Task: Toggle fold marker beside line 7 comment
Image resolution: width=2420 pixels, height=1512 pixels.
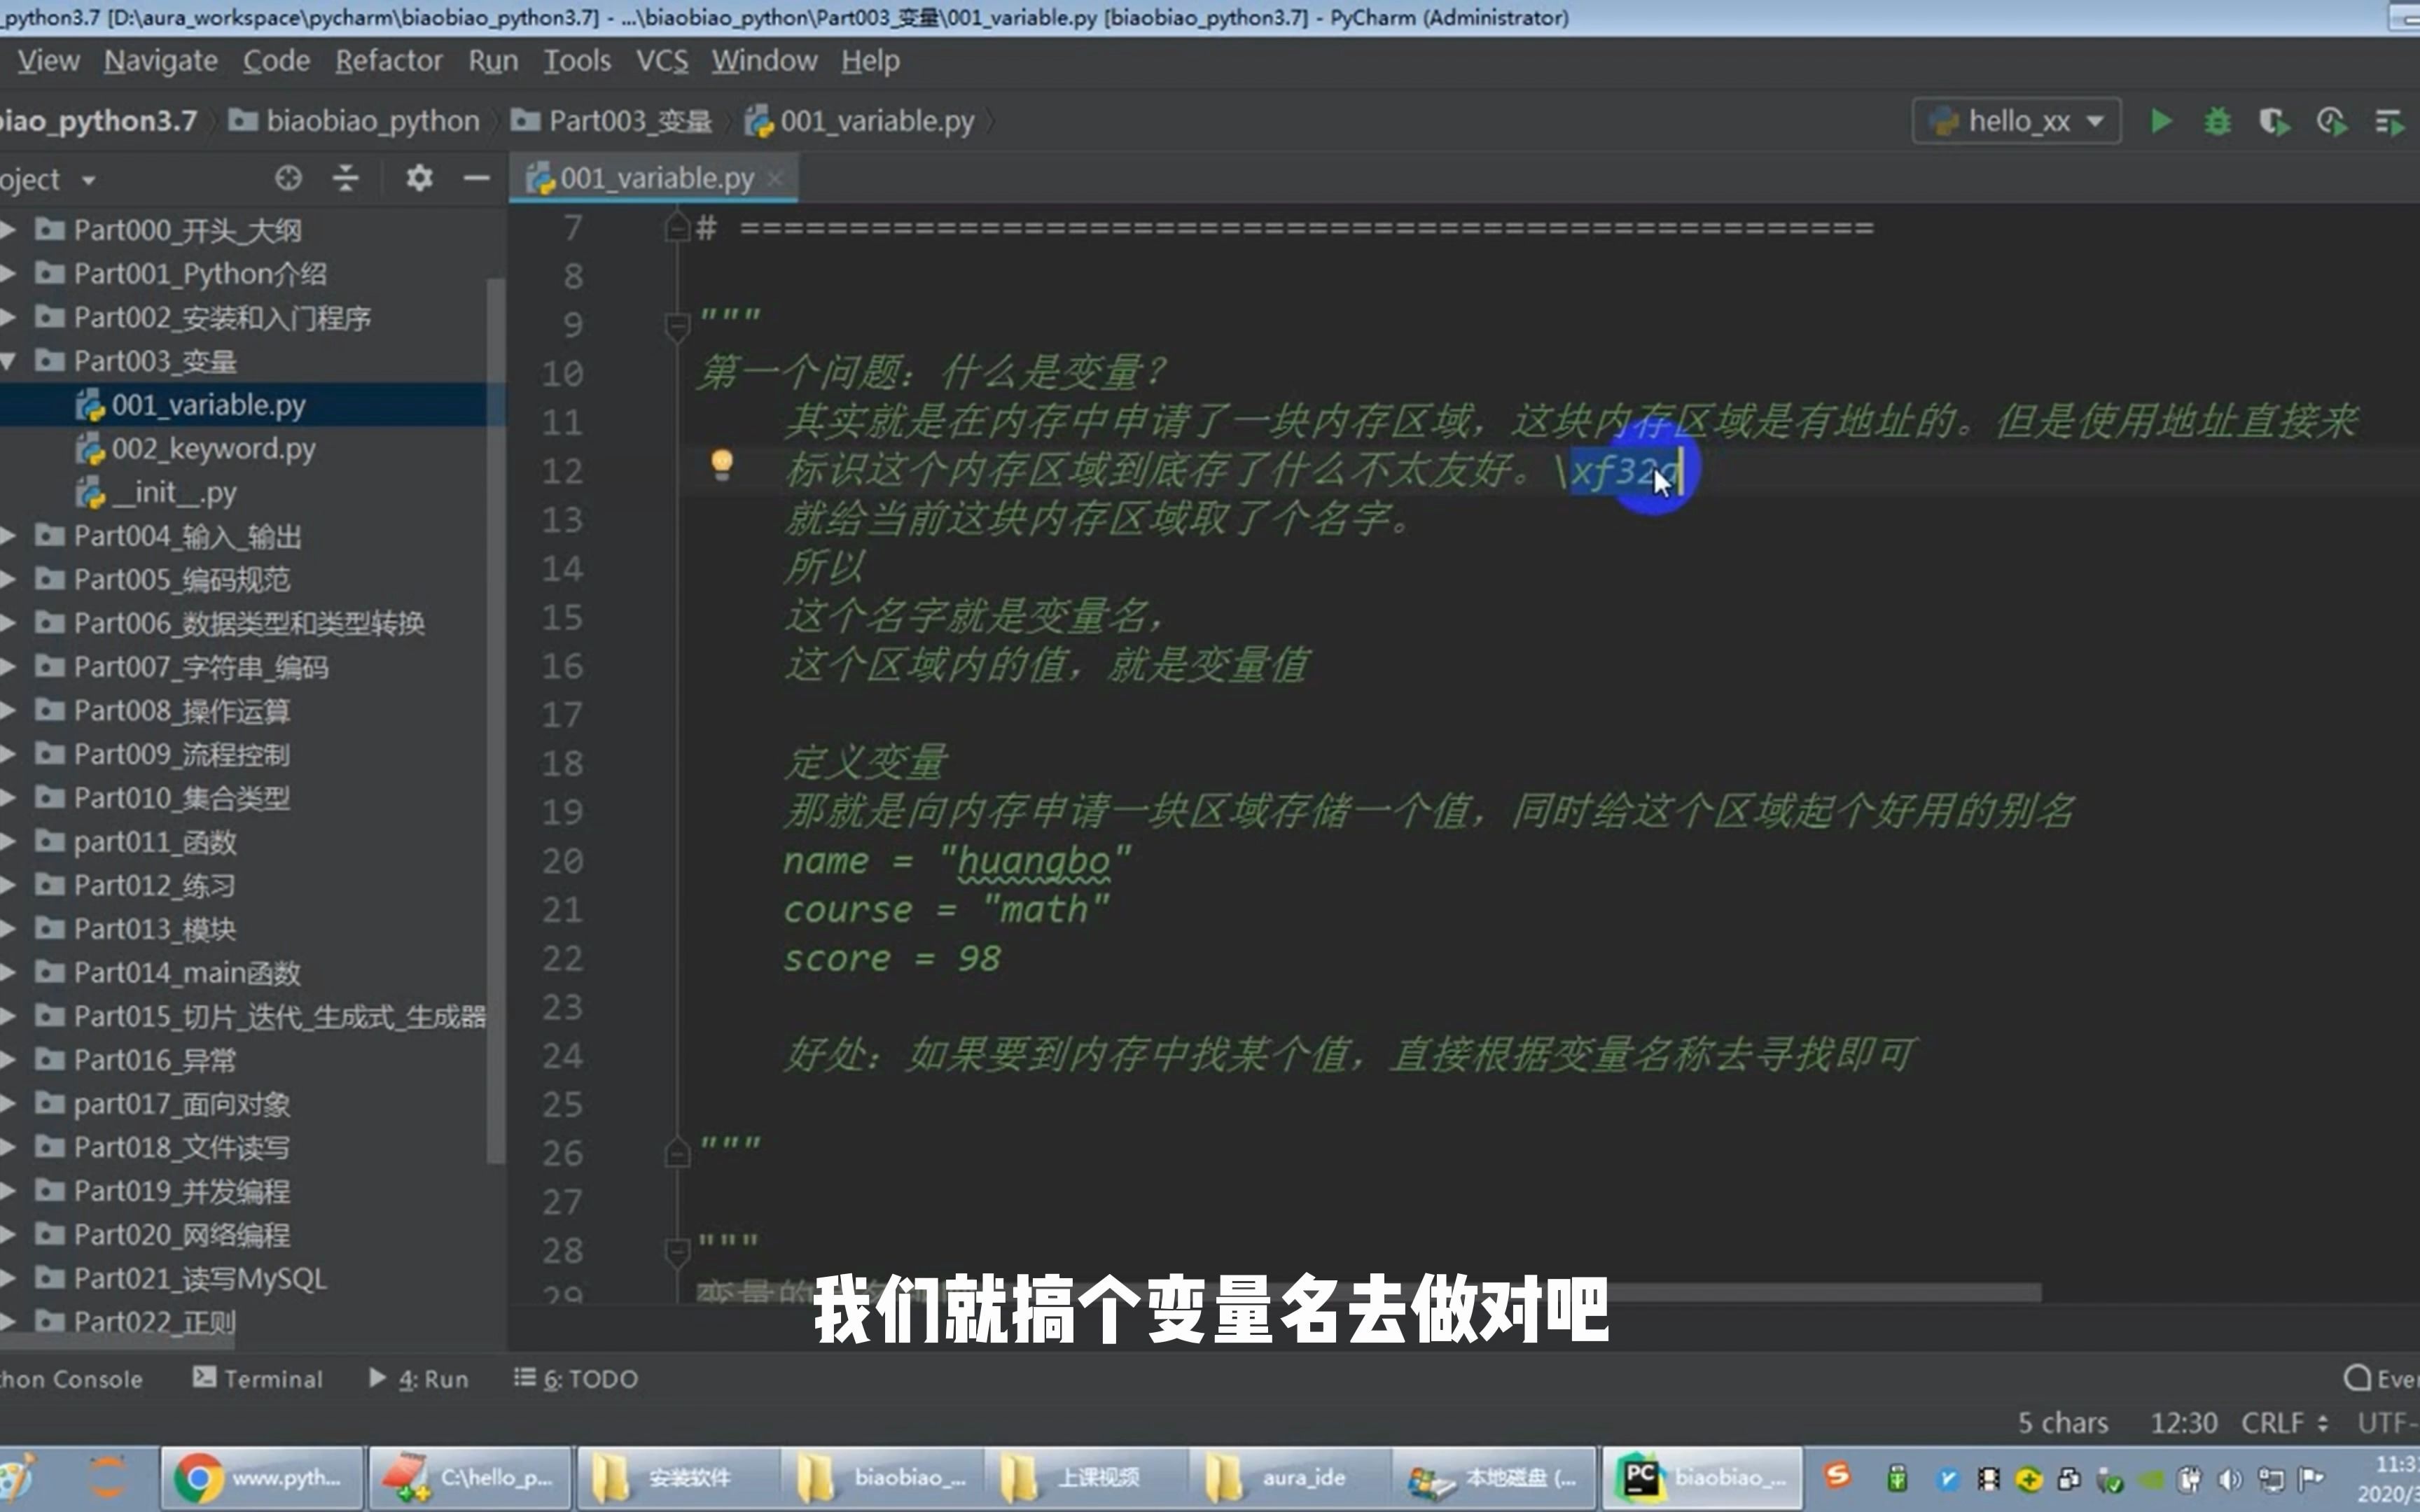Action: 677,229
